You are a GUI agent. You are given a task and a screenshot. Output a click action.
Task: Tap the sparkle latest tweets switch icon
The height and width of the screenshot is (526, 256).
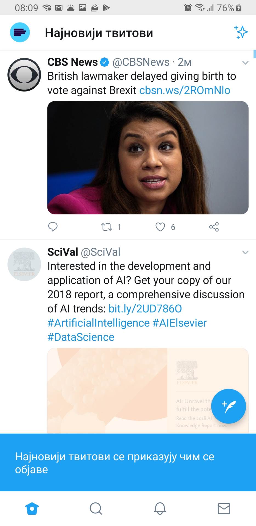coord(241,32)
